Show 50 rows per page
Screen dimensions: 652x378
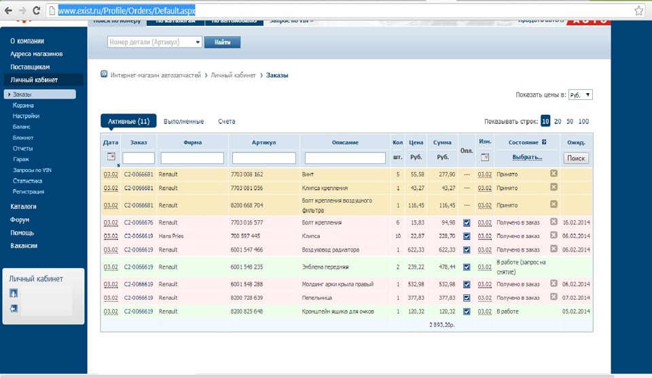(570, 122)
